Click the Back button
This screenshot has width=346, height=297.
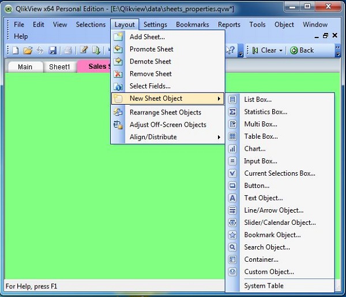click(x=302, y=50)
